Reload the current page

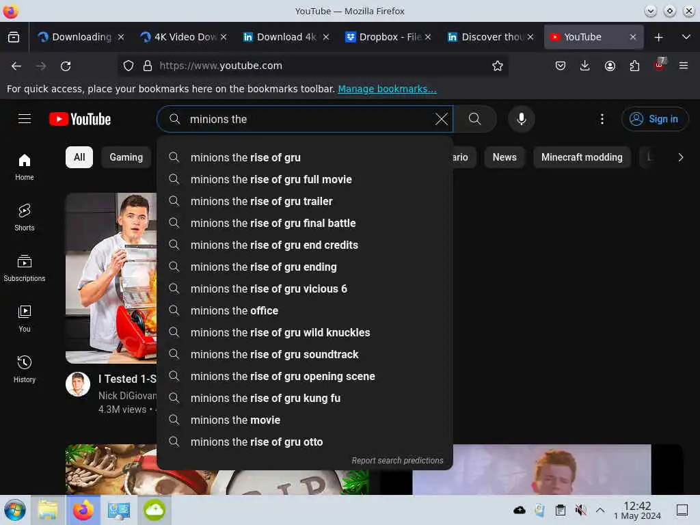(x=66, y=66)
